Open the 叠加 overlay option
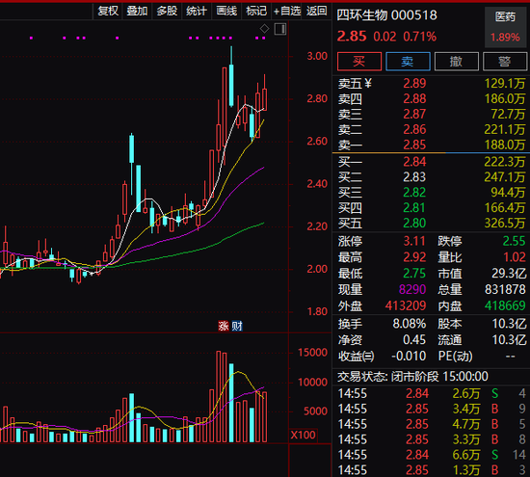530x477 pixels. [137, 12]
